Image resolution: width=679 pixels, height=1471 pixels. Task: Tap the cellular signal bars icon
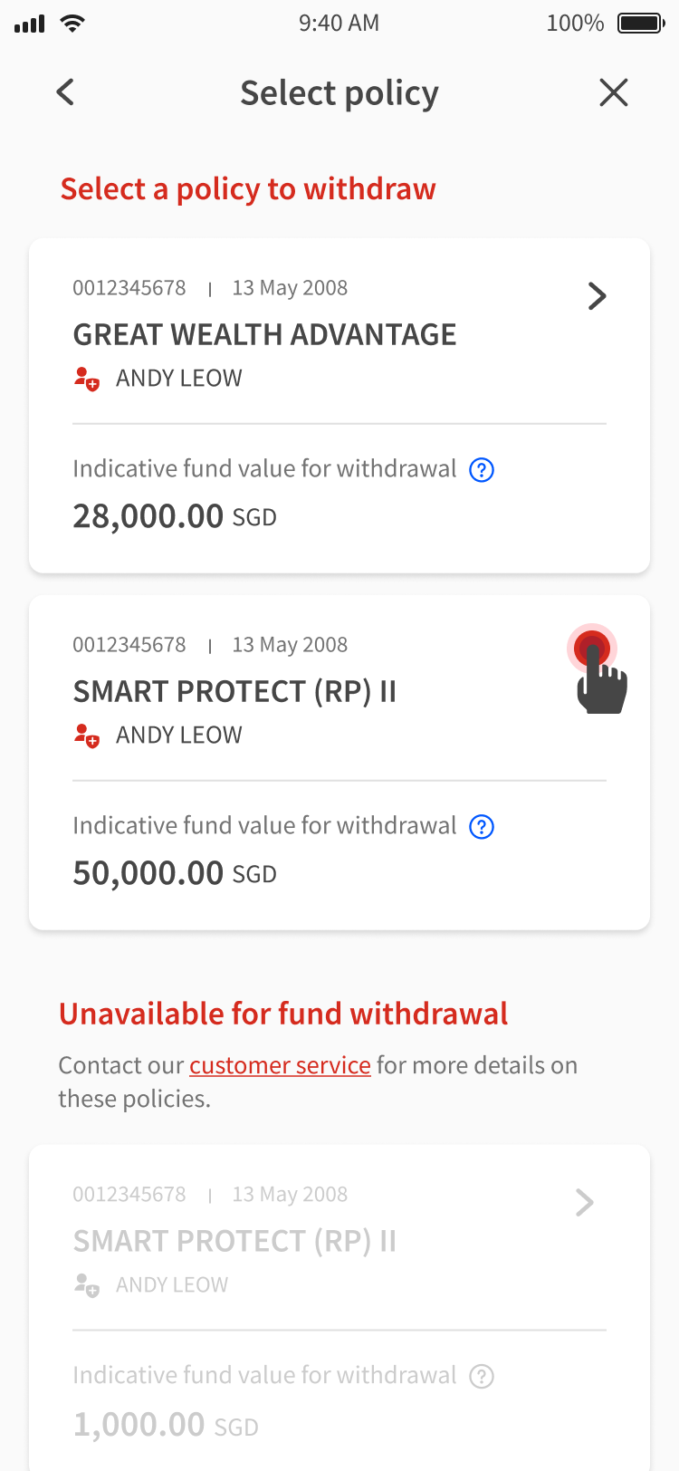pyautogui.click(x=29, y=24)
